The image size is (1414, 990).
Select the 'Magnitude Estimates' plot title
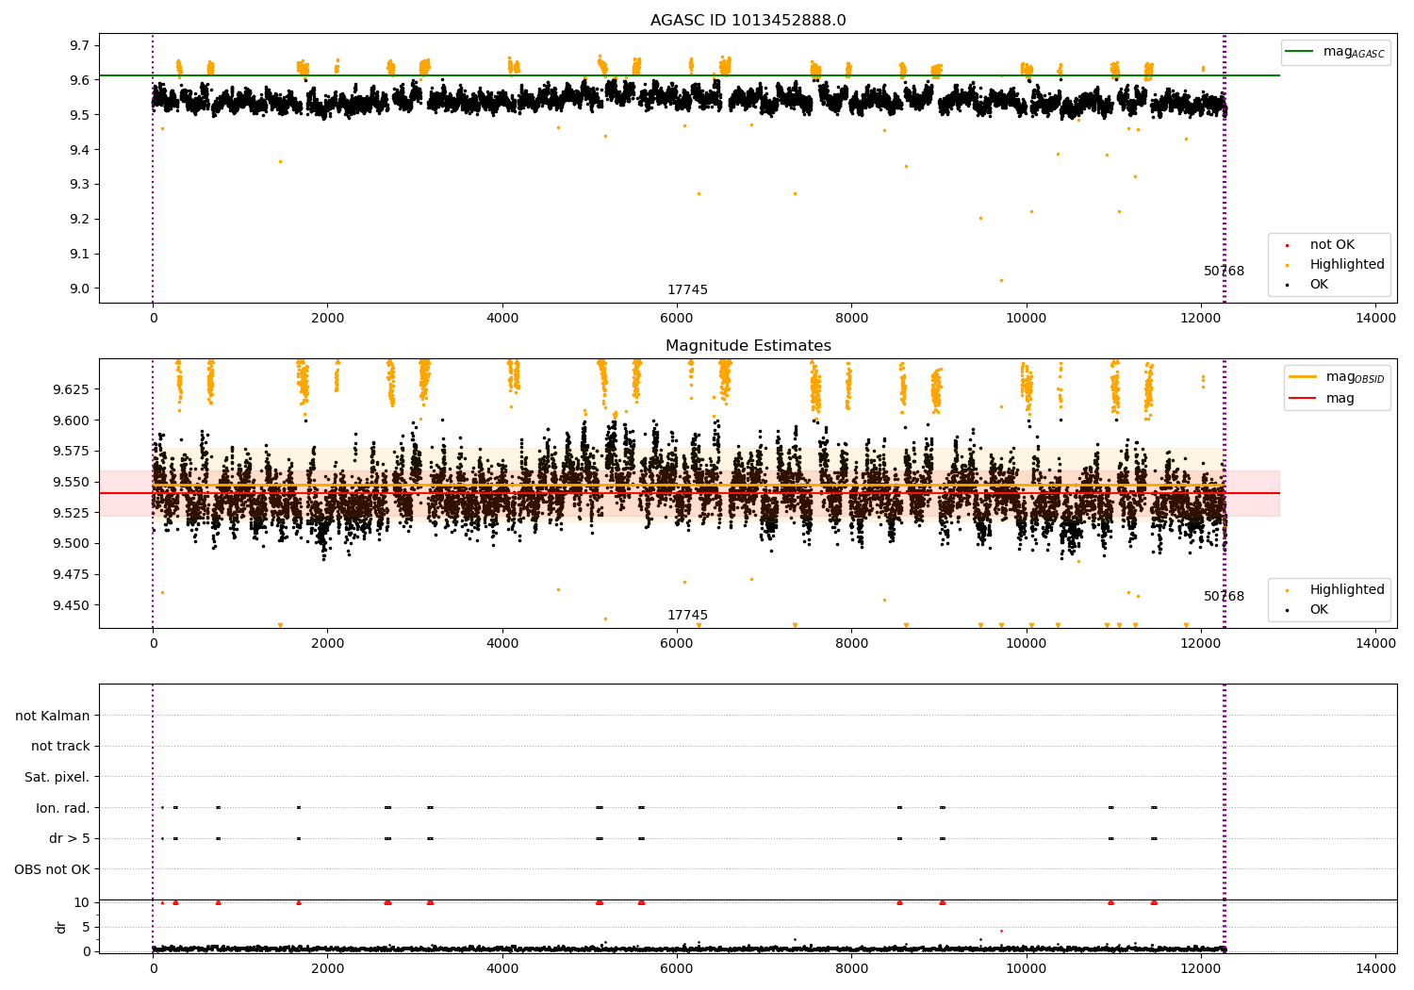coord(748,346)
